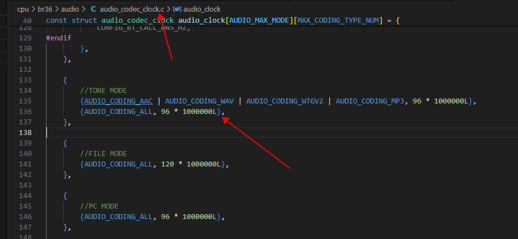Select line number 131
The height and width of the screenshot is (239, 518).
tap(25, 59)
